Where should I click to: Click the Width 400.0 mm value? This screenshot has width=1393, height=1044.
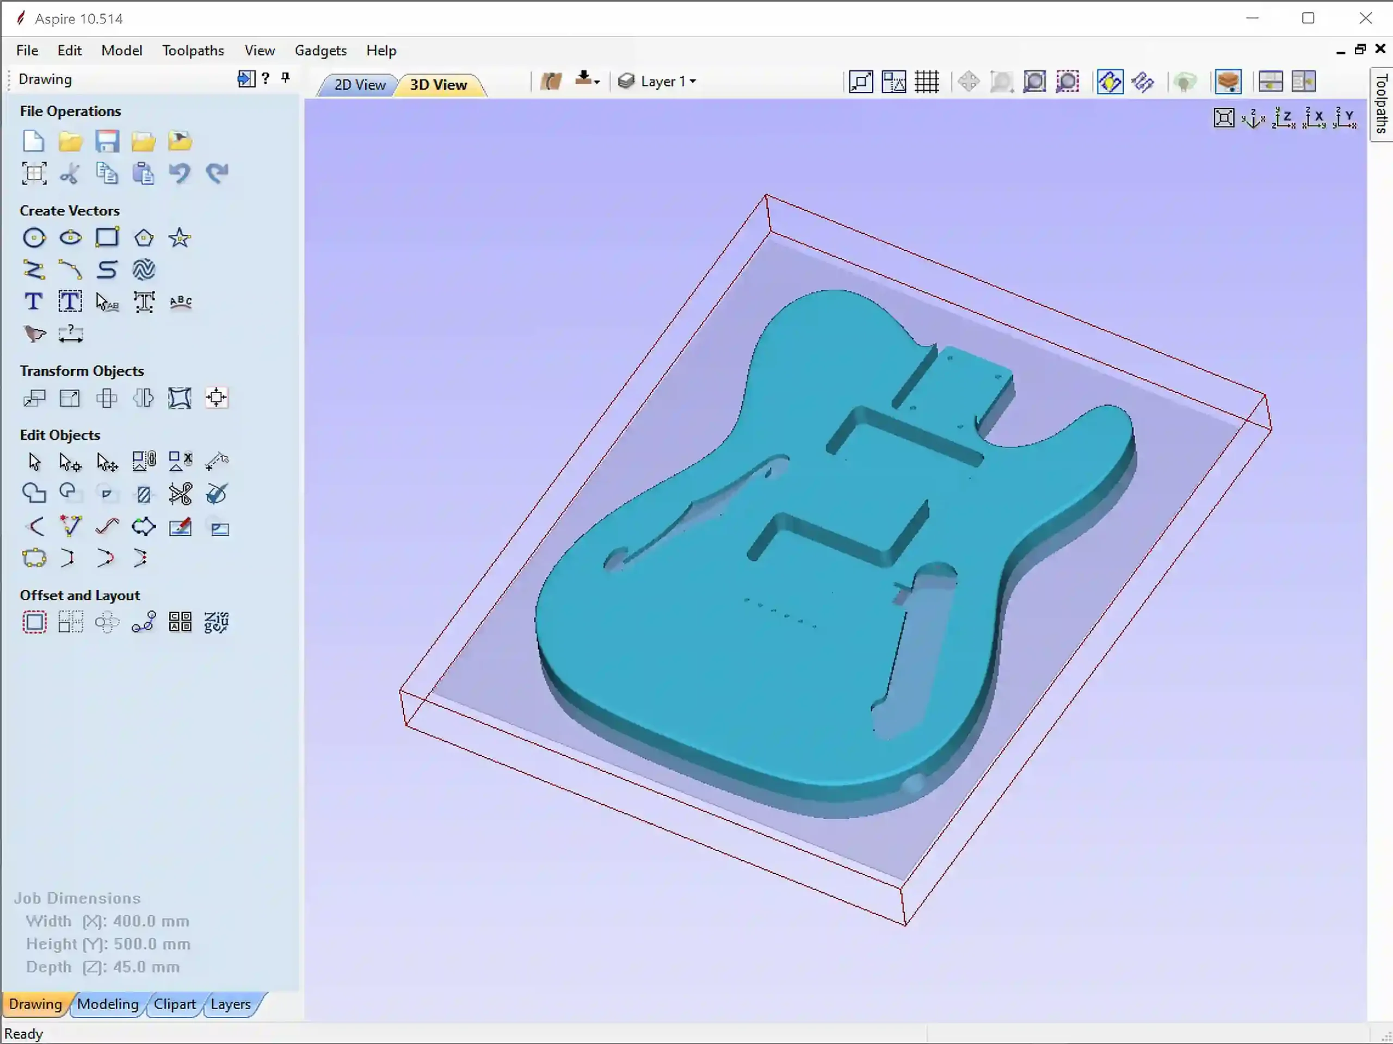pyautogui.click(x=151, y=921)
